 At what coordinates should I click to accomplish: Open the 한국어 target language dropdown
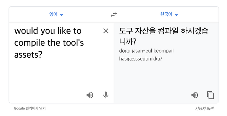pos(169,14)
